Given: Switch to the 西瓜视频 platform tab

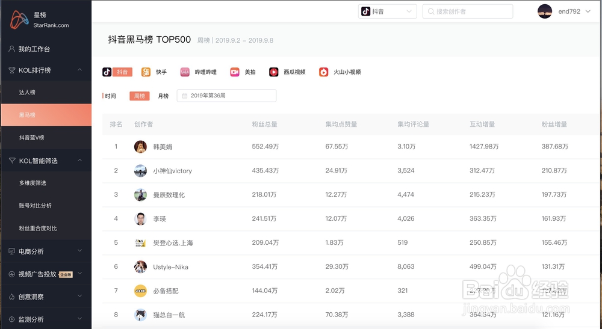Looking at the screenshot, I should pos(294,72).
